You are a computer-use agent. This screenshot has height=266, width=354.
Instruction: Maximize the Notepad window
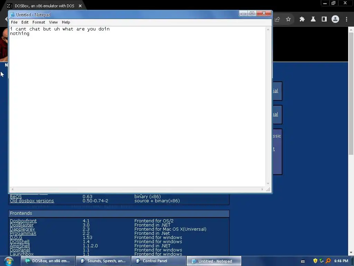[252, 14]
